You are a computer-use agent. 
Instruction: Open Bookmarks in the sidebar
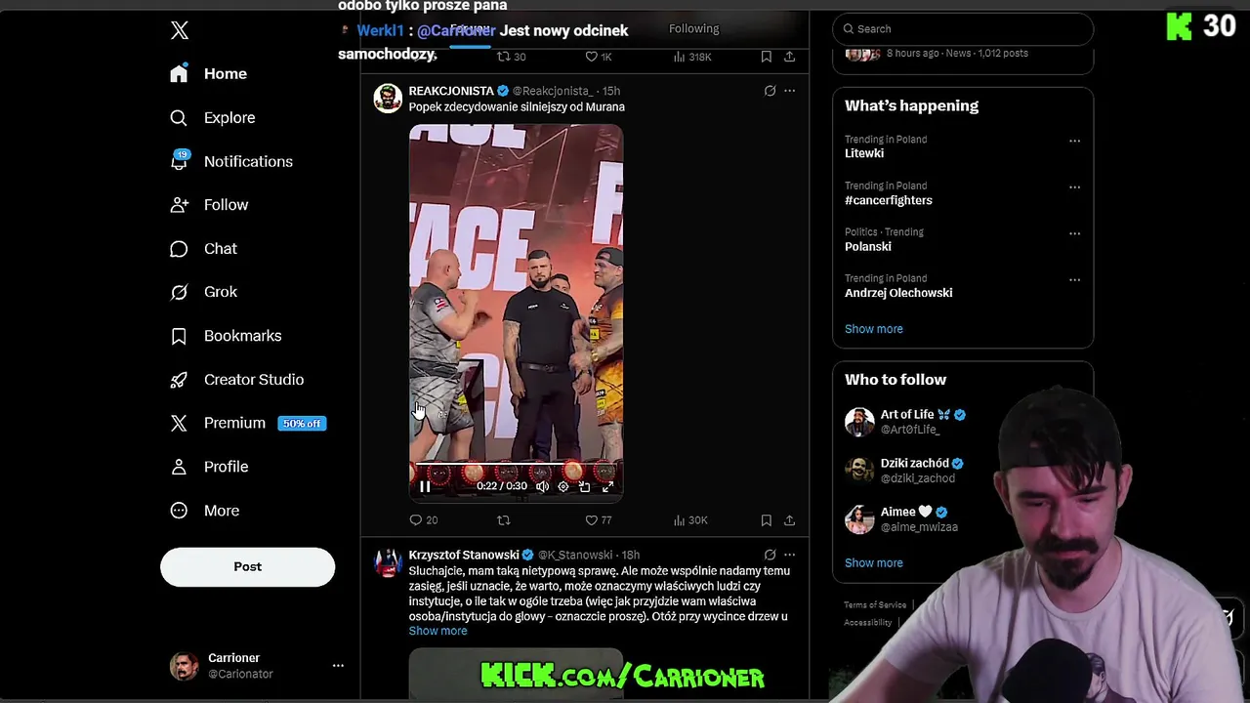(x=226, y=336)
